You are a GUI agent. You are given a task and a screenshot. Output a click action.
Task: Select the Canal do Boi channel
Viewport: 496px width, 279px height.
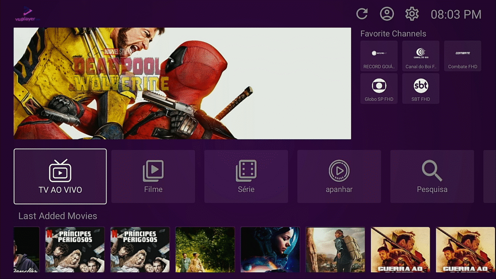point(420,56)
